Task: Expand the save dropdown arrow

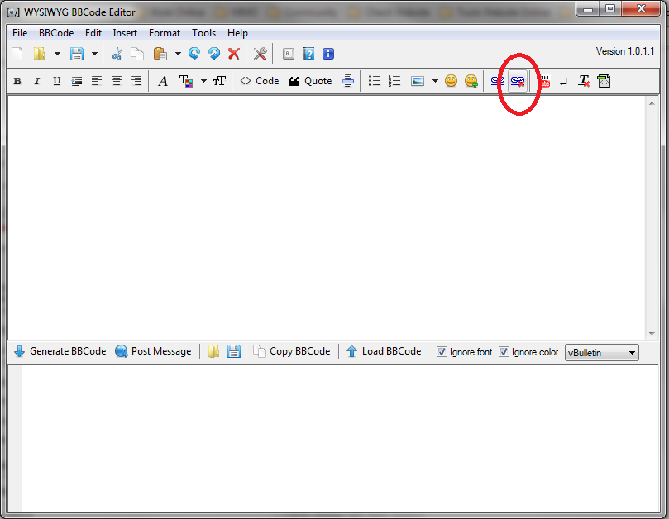Action: (94, 54)
